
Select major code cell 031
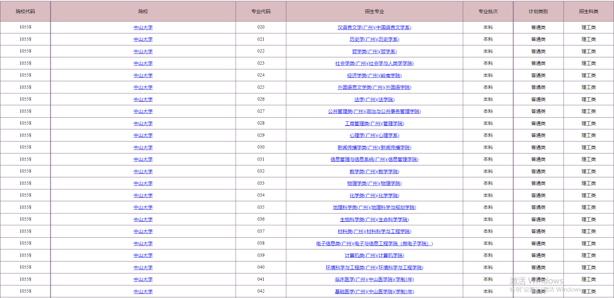coord(261,159)
